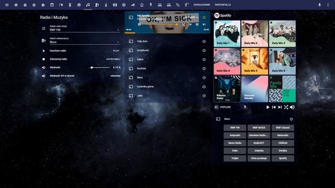
Task: Click the cast icon beside Amplituner
Action: pos(131,51)
